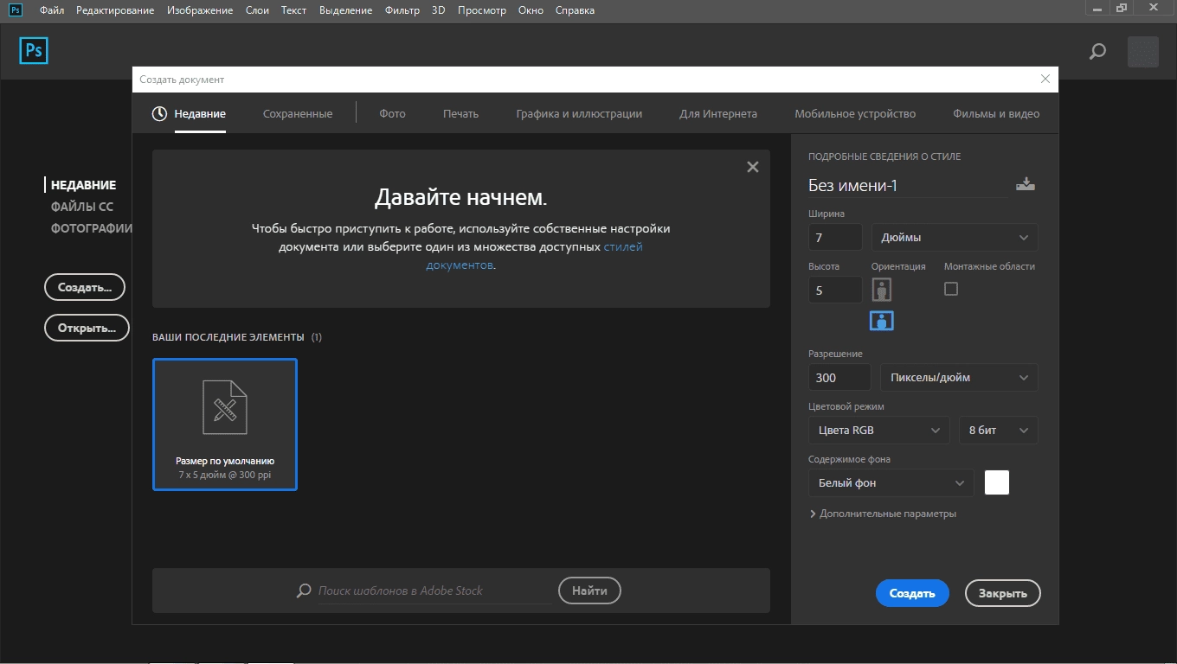Open the Слои menu
The width and height of the screenshot is (1177, 664).
257,10
